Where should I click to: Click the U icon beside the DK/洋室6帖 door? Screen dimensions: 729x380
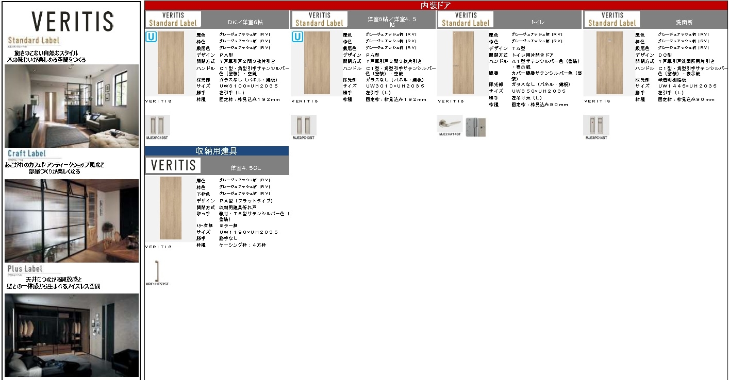click(x=151, y=37)
